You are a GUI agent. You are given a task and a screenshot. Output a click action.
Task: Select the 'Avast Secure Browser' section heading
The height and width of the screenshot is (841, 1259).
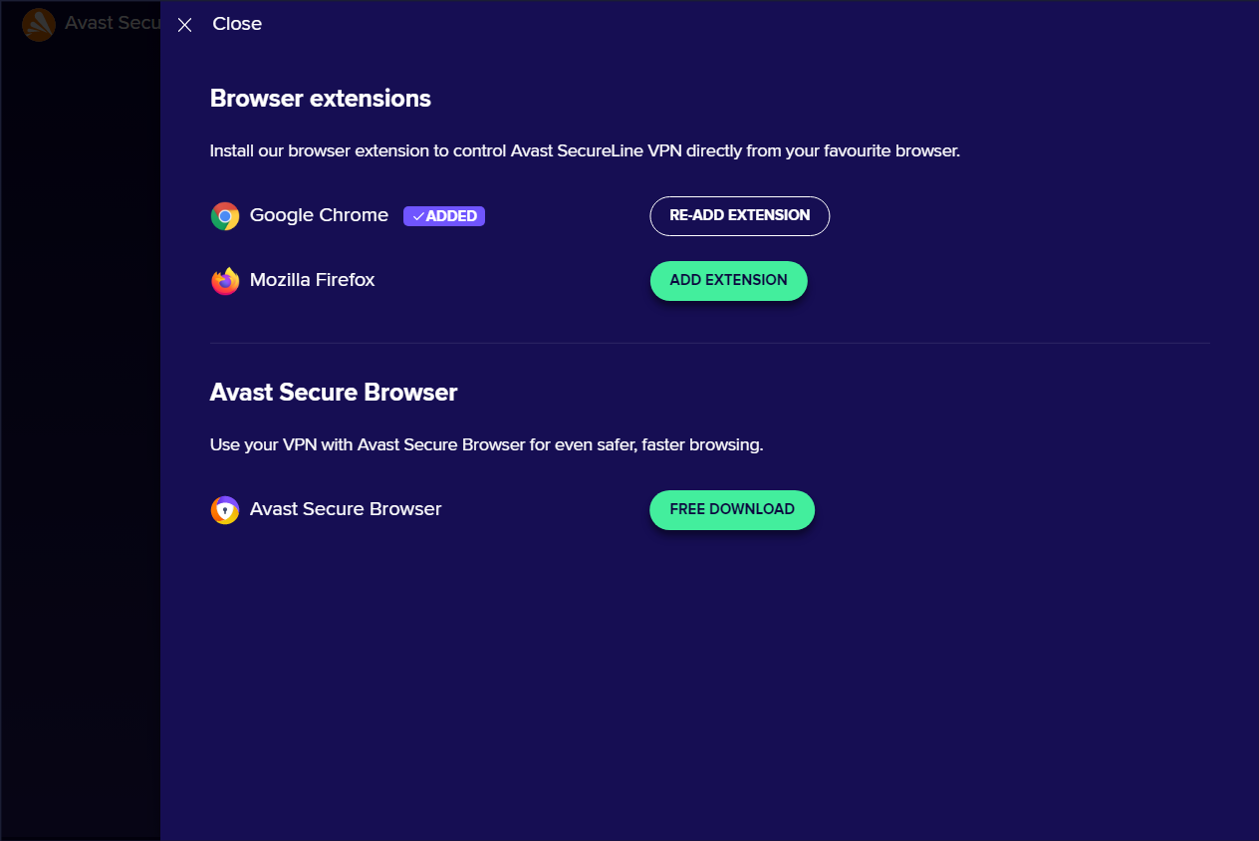point(334,393)
